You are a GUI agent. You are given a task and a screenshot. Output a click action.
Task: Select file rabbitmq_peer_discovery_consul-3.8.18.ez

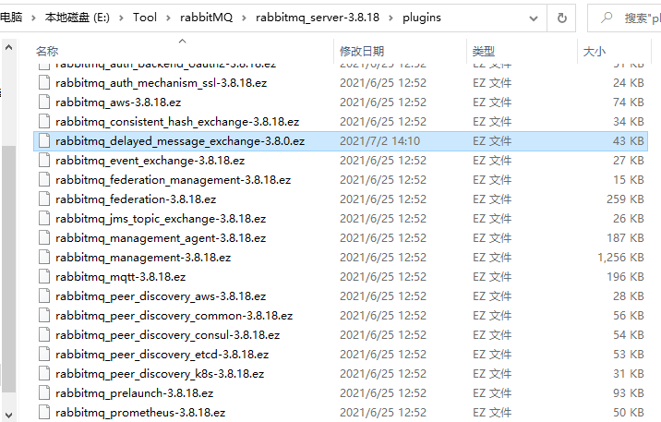(167, 334)
